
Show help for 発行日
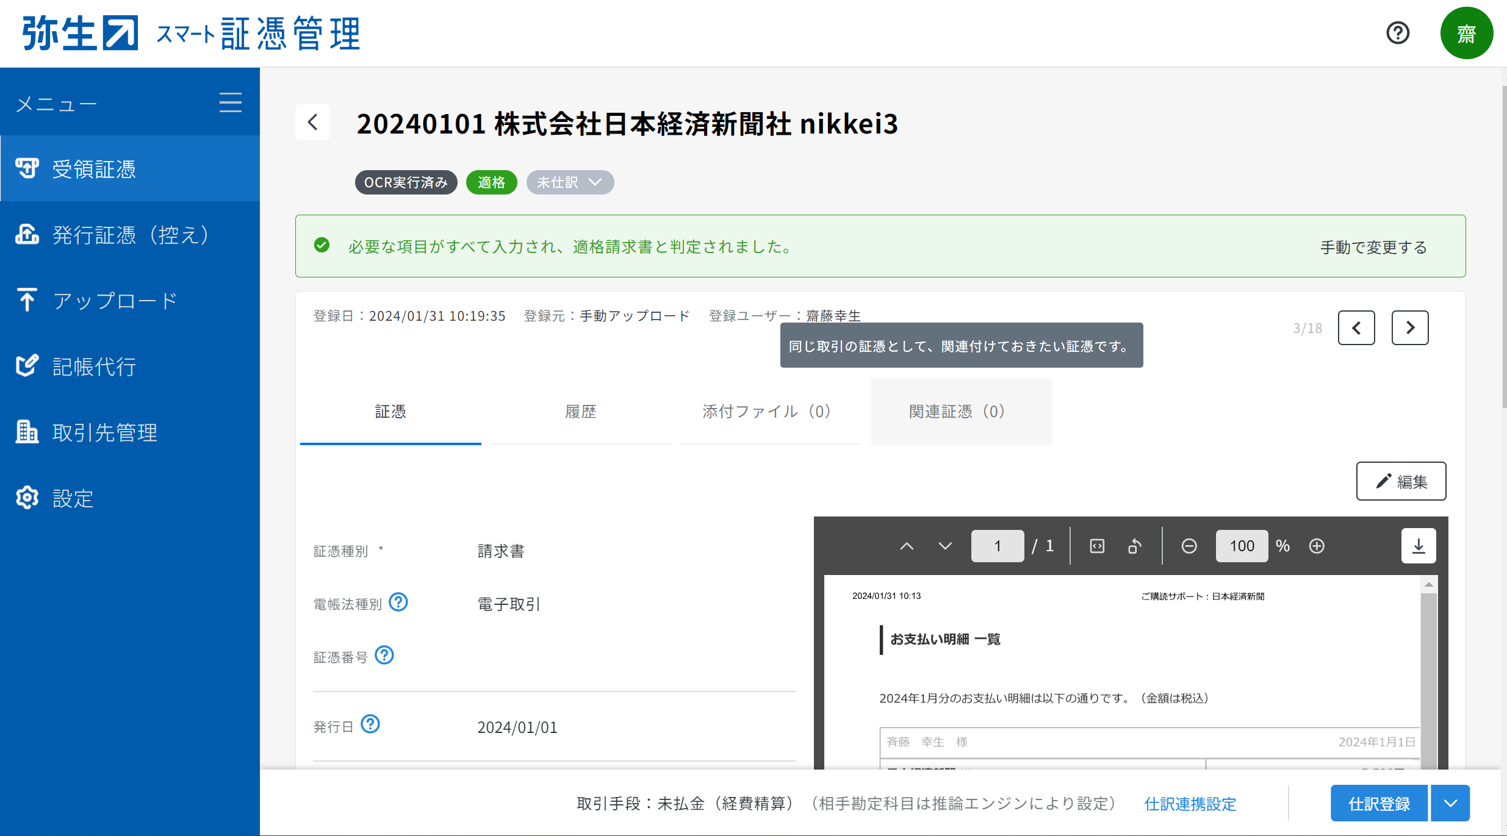pos(370,724)
